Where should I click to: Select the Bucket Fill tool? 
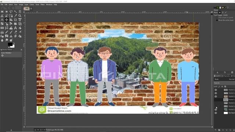pyautogui.click(x=20, y=28)
